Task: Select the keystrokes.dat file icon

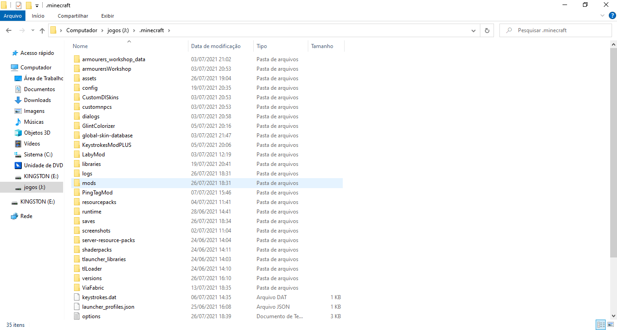Action: click(76, 297)
